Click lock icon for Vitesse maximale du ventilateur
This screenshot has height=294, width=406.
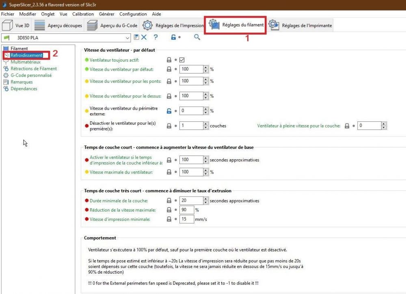point(169,172)
